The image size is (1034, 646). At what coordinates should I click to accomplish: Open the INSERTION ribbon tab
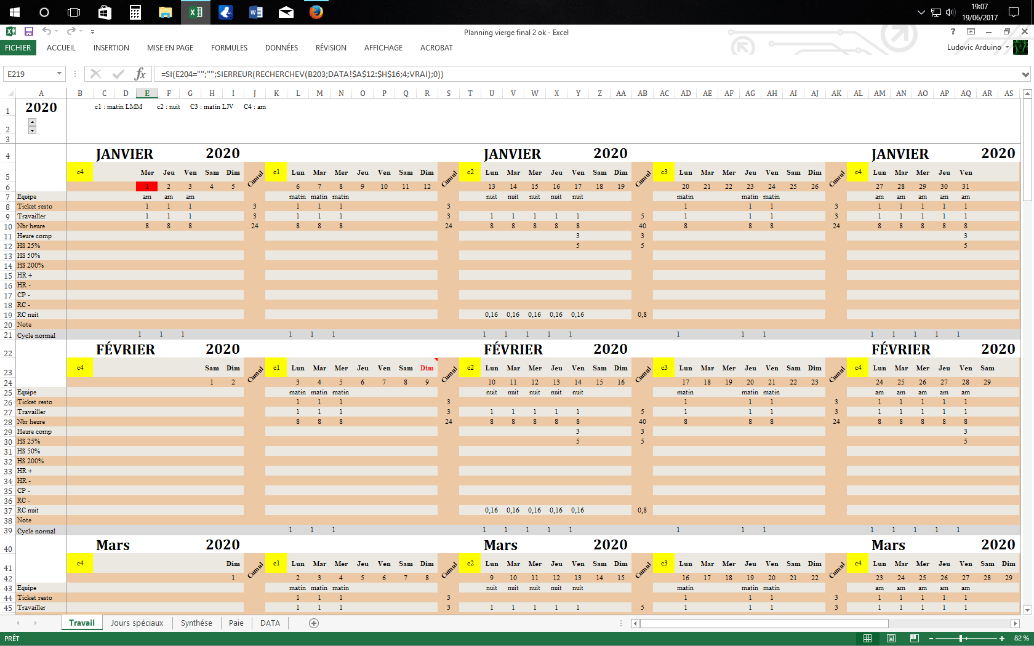click(111, 48)
